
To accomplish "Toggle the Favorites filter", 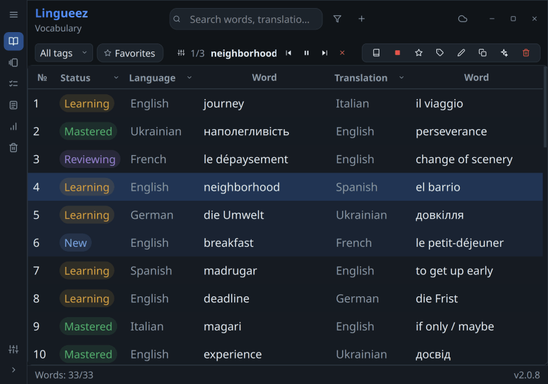I will click(130, 53).
